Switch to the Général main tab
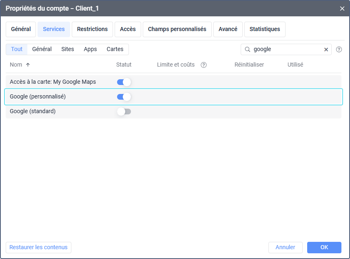The width and height of the screenshot is (350, 259). click(x=21, y=29)
